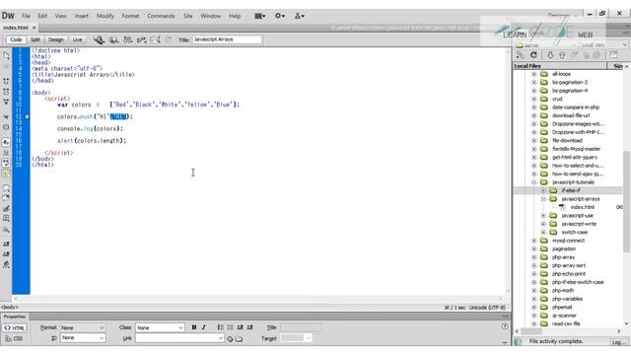Click the Balance Braces icon
631x355 pixels.
(6, 127)
